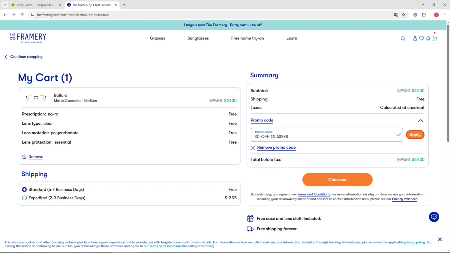Open the home try-on house icon
Viewport: 450px width, 253px height.
coord(428,38)
